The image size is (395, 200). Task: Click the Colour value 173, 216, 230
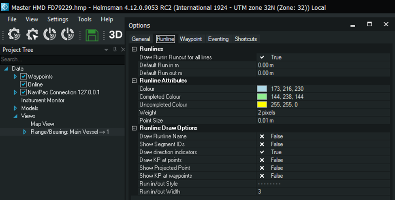287,89
